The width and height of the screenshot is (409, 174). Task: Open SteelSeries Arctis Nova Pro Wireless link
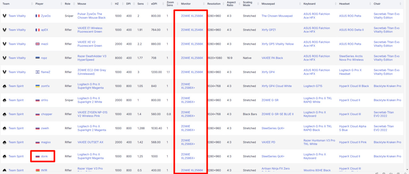pyautogui.click(x=351, y=58)
